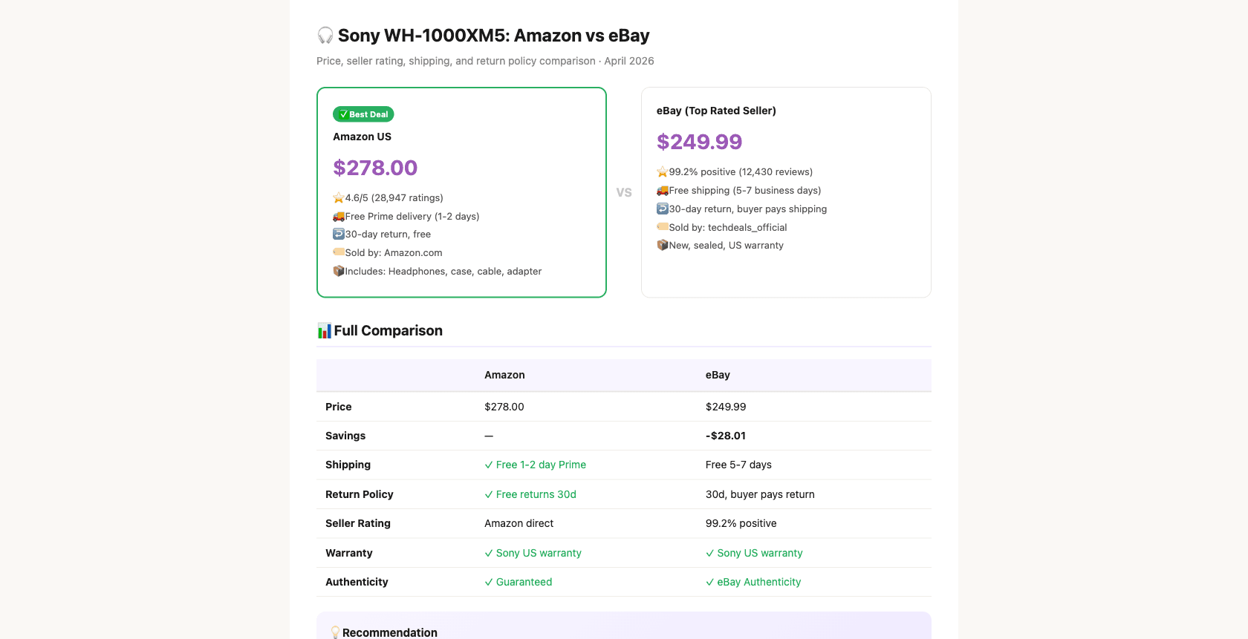Click checkmark beside Amazon's Sony US warranty
This screenshot has height=639, width=1248.
[489, 553]
